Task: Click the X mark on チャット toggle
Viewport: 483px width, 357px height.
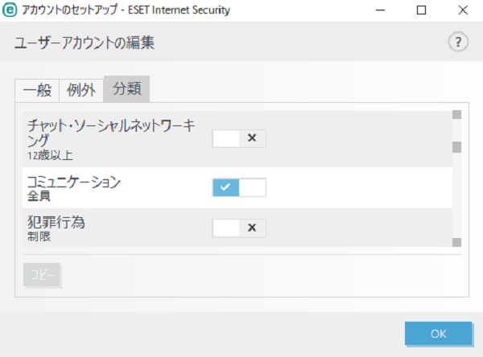Action: point(252,137)
